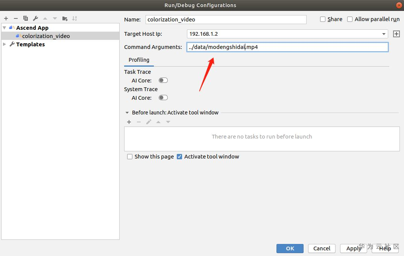The width and height of the screenshot is (404, 256).
Task: Click the Cancel button
Action: tap(322, 248)
